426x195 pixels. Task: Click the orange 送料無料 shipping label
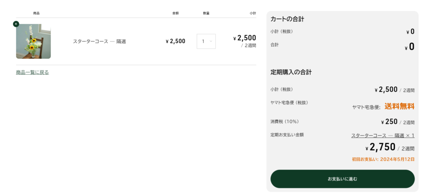pos(399,106)
